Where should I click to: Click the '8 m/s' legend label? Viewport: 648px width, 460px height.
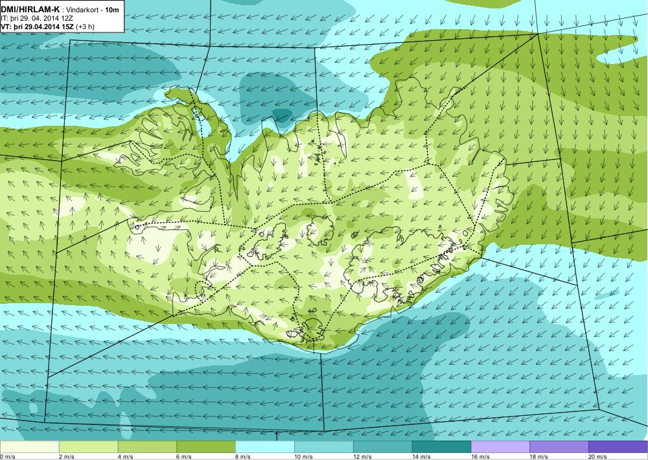(244, 457)
